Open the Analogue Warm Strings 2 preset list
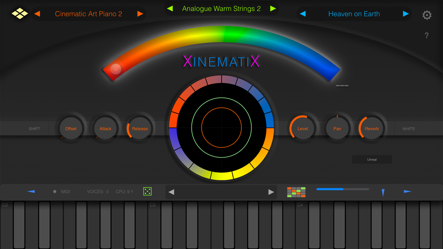The image size is (443, 249). click(x=221, y=8)
